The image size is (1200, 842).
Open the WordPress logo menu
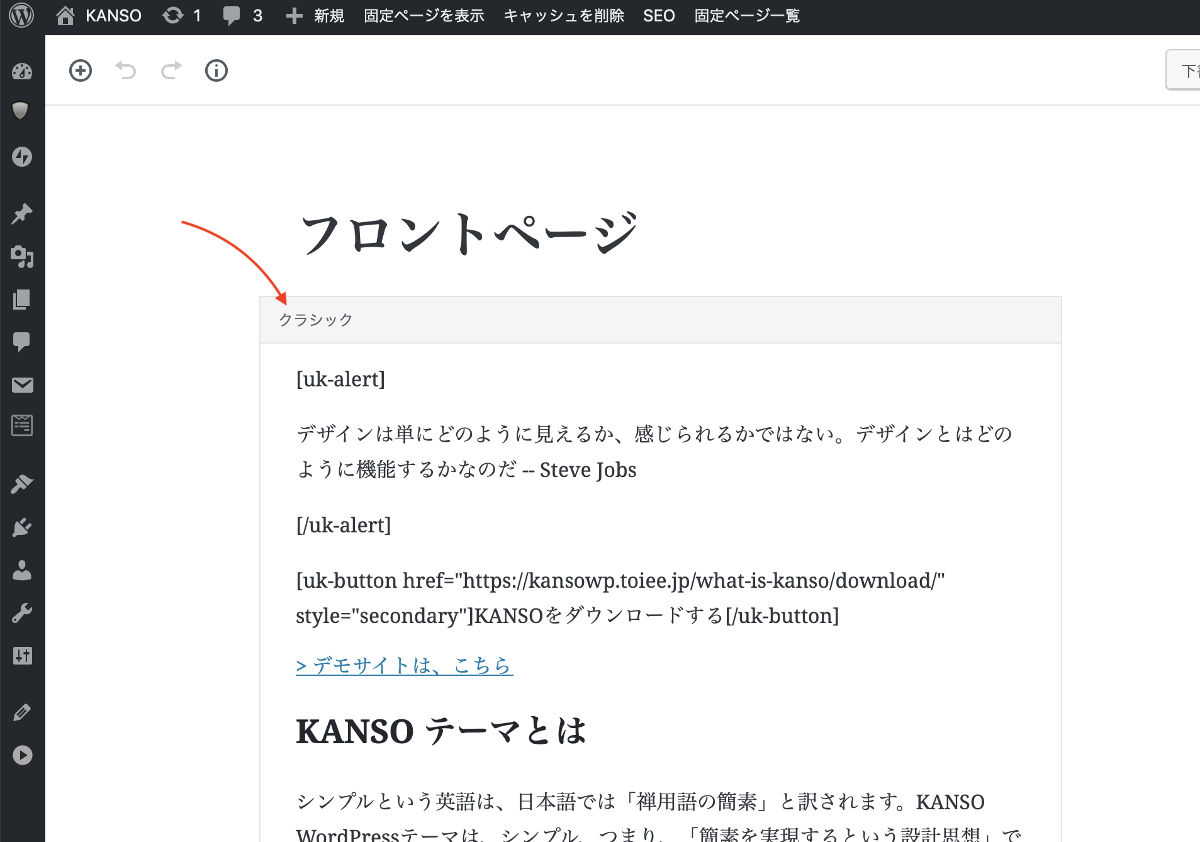[x=22, y=15]
